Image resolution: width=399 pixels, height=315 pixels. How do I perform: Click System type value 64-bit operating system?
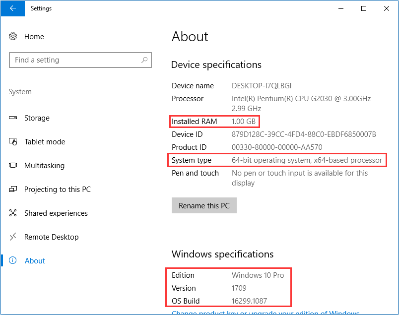click(x=307, y=160)
